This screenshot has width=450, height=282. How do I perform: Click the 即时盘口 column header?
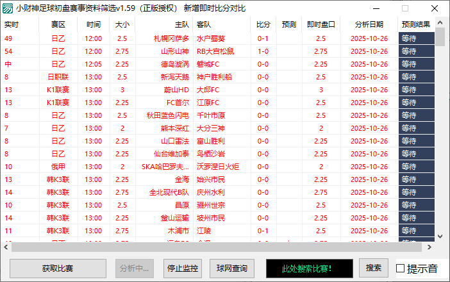321,24
